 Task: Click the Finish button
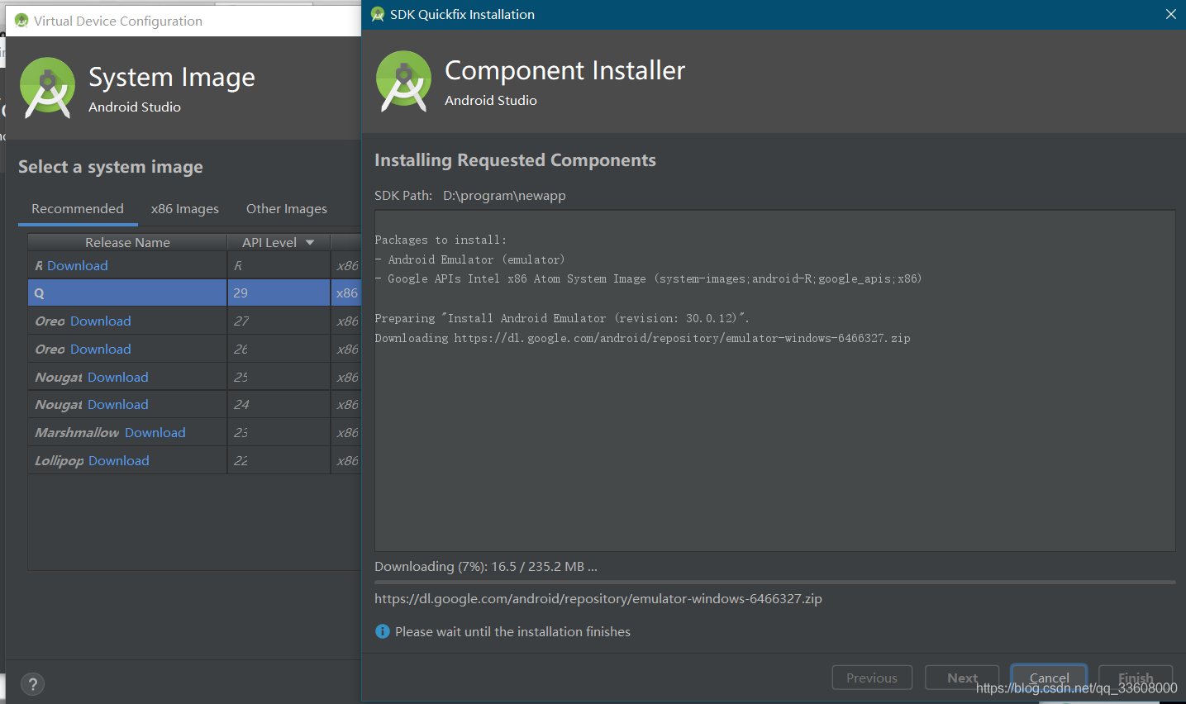[1136, 678]
